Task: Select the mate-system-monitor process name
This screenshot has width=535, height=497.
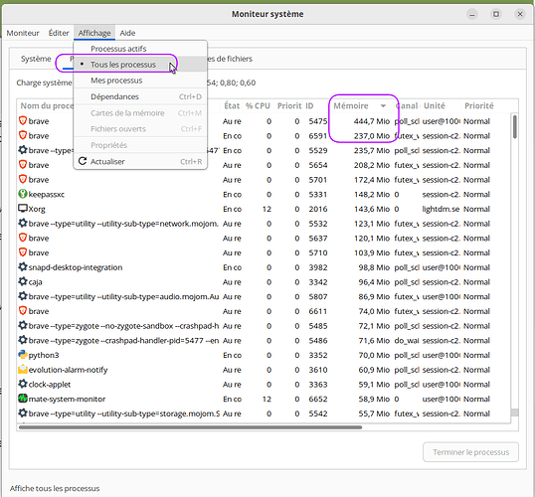Action: (67, 400)
